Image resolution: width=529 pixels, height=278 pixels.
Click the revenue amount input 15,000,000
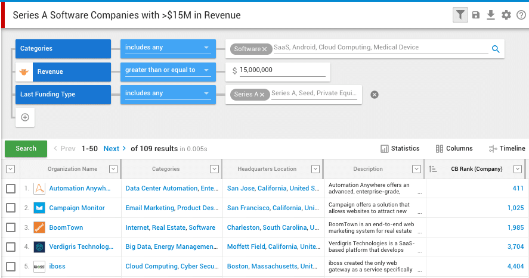(282, 70)
